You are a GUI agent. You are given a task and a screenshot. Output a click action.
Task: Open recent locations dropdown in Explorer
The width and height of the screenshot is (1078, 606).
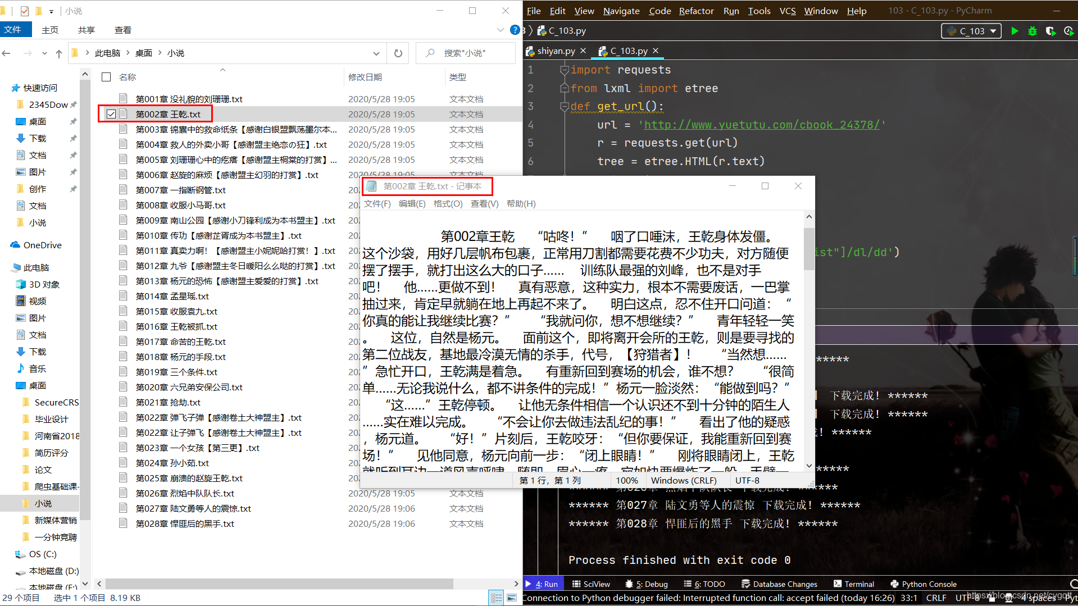coord(44,53)
